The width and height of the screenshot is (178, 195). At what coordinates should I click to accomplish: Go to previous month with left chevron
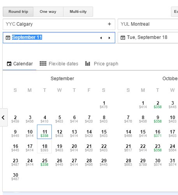[x=4, y=118]
